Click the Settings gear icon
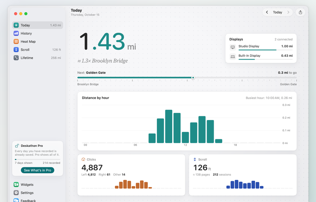This screenshot has height=202, width=316. [16, 193]
